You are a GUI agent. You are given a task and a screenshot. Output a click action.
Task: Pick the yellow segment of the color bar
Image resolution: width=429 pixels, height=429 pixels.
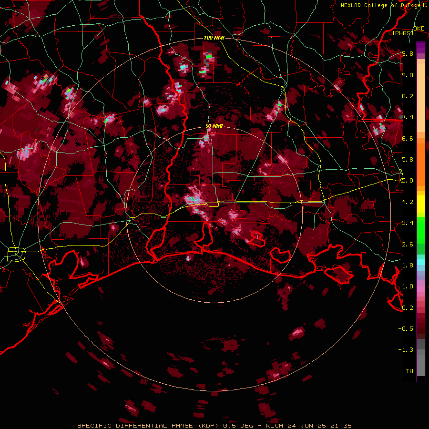click(x=421, y=204)
